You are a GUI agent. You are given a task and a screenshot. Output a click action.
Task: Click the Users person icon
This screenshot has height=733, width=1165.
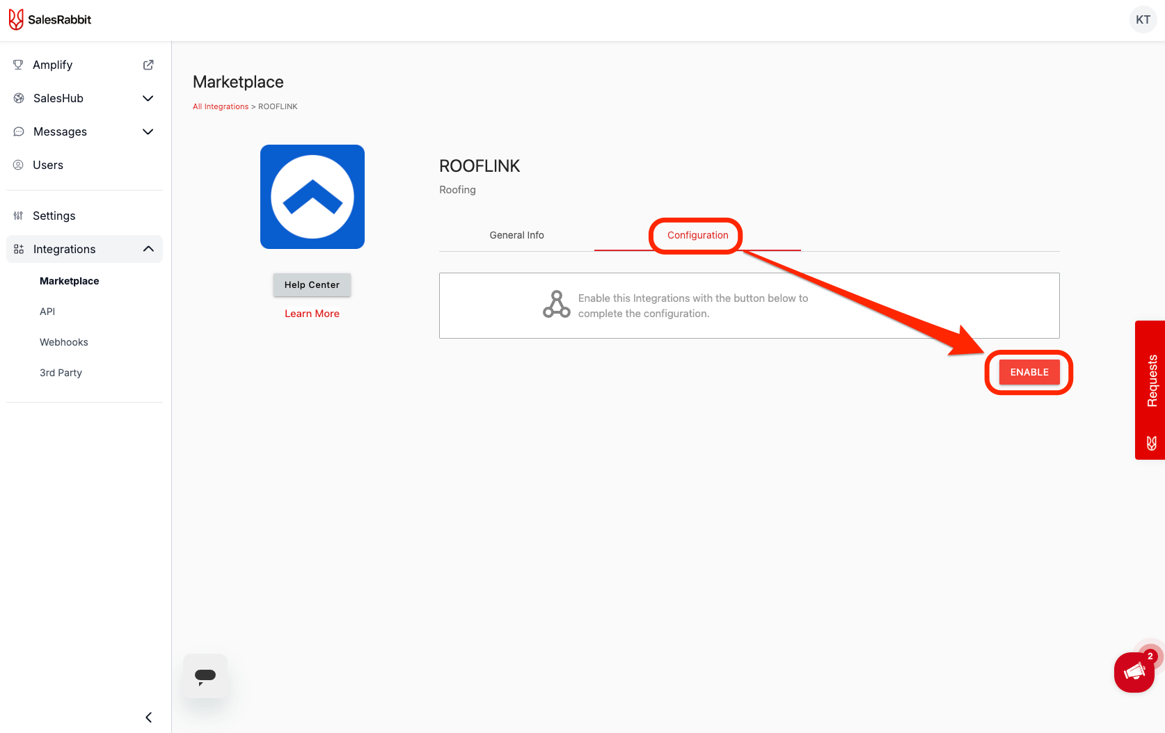[x=19, y=165]
